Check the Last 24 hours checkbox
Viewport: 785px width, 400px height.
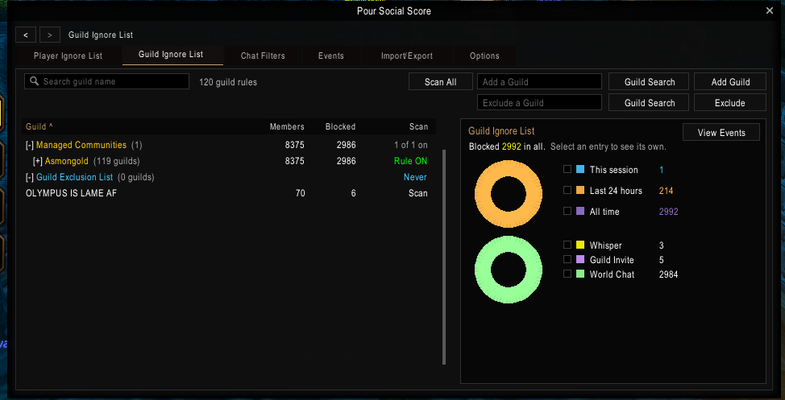pos(567,190)
